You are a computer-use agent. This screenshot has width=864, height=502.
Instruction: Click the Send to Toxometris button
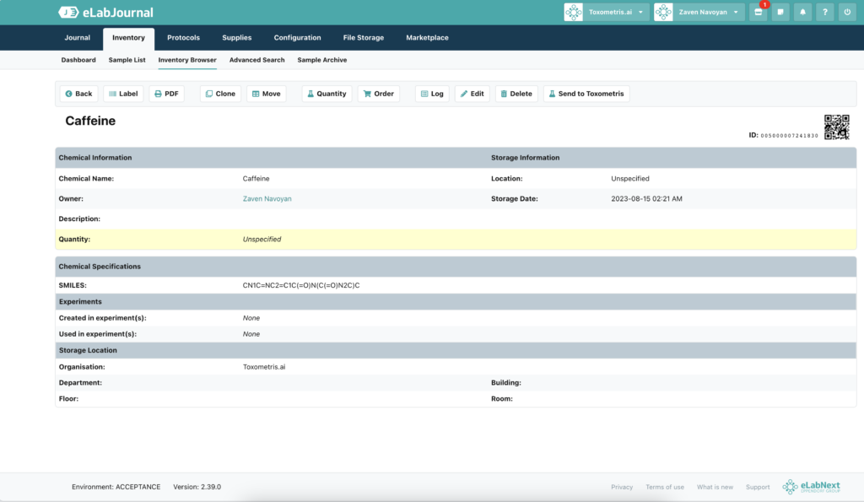(x=586, y=94)
